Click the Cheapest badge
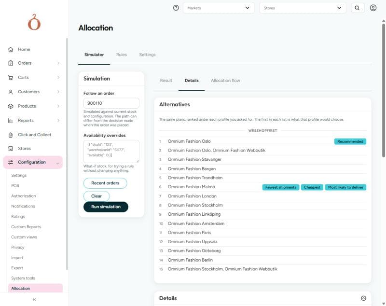This screenshot has width=386, height=306. pos(312,187)
